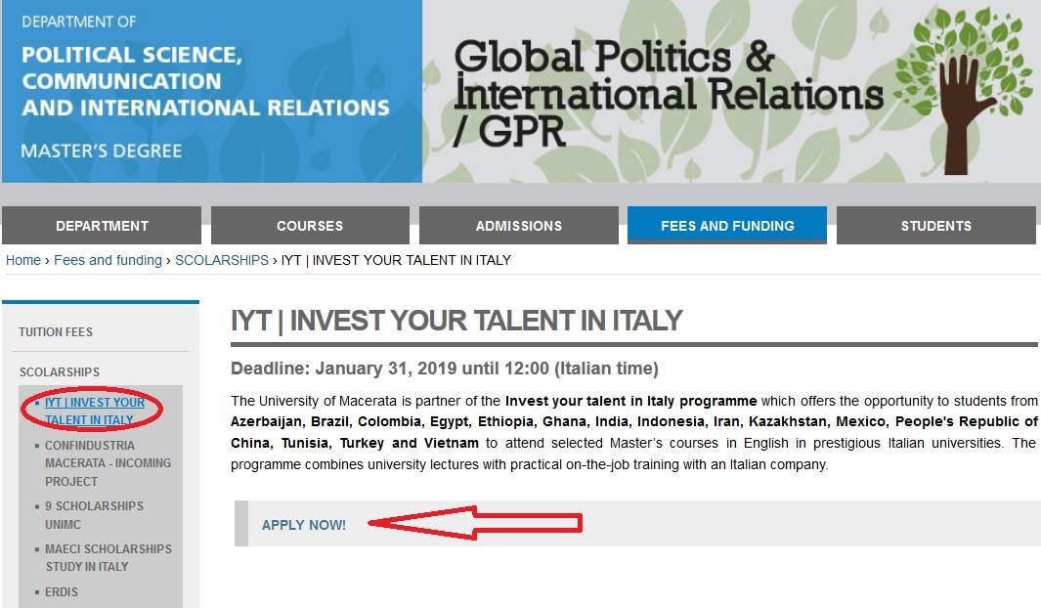Go to the Admissions tab

click(x=518, y=226)
